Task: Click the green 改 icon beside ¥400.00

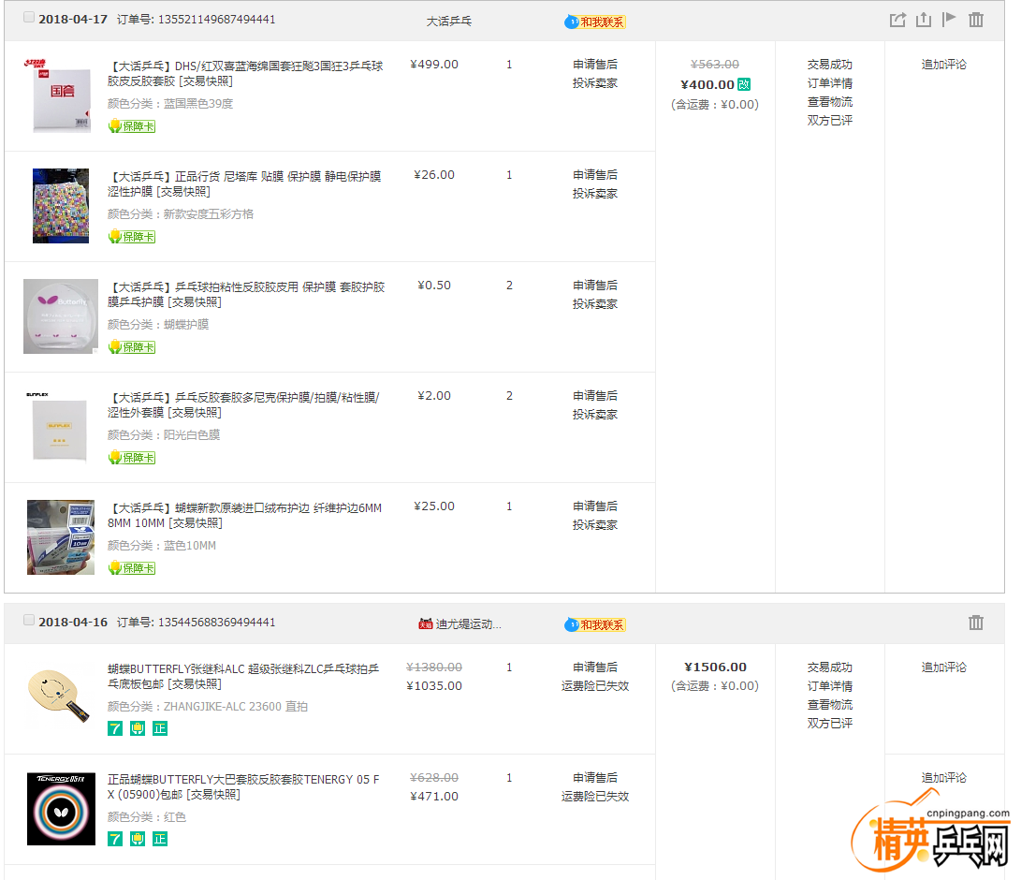Action: tap(744, 84)
